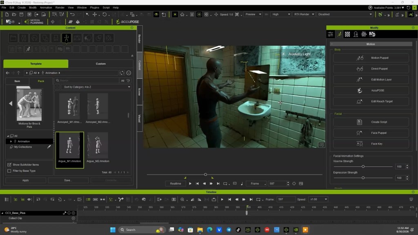418x235 pixels.
Task: Open RTX Render dropdown
Action: tap(304, 14)
